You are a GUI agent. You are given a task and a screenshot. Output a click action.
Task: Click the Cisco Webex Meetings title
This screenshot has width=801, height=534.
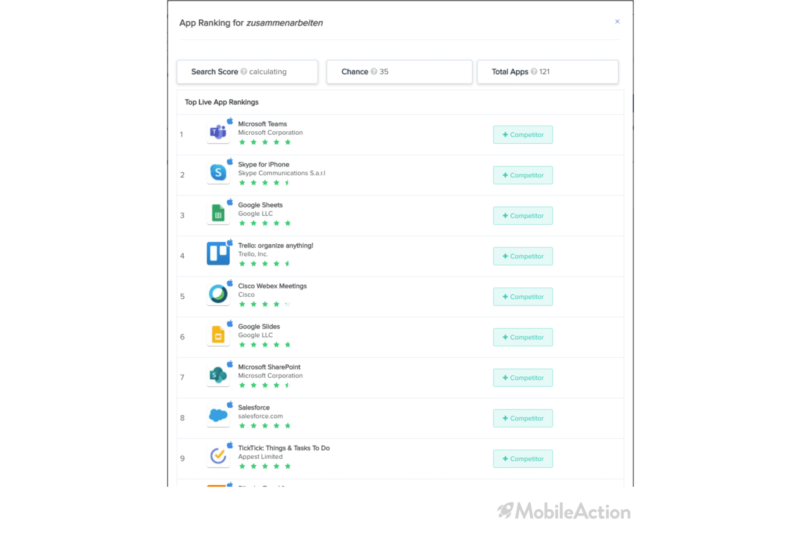click(272, 286)
